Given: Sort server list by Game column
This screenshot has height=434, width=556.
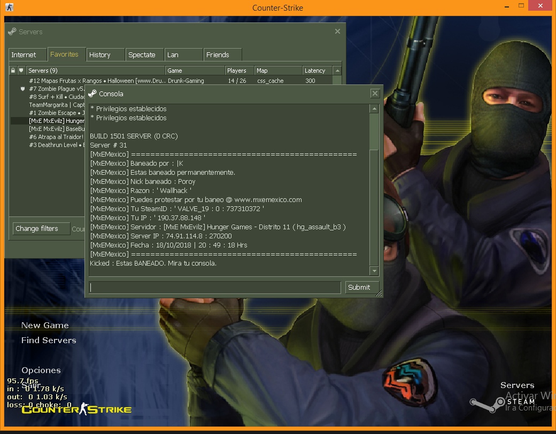Looking at the screenshot, I should (195, 71).
